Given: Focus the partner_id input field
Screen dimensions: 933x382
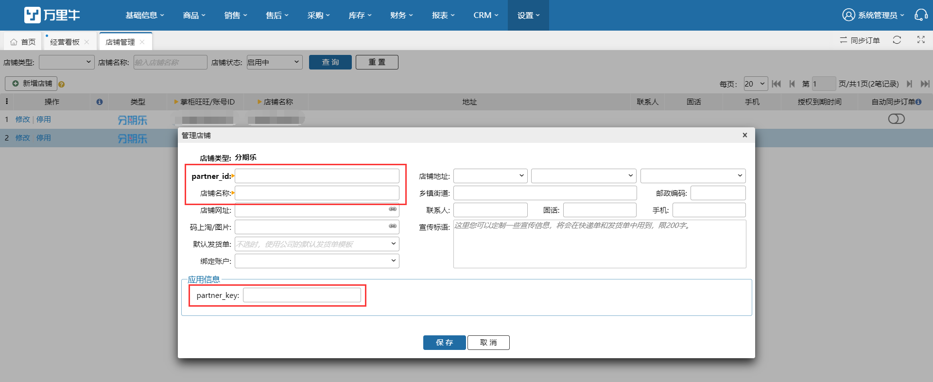Looking at the screenshot, I should click(x=317, y=175).
